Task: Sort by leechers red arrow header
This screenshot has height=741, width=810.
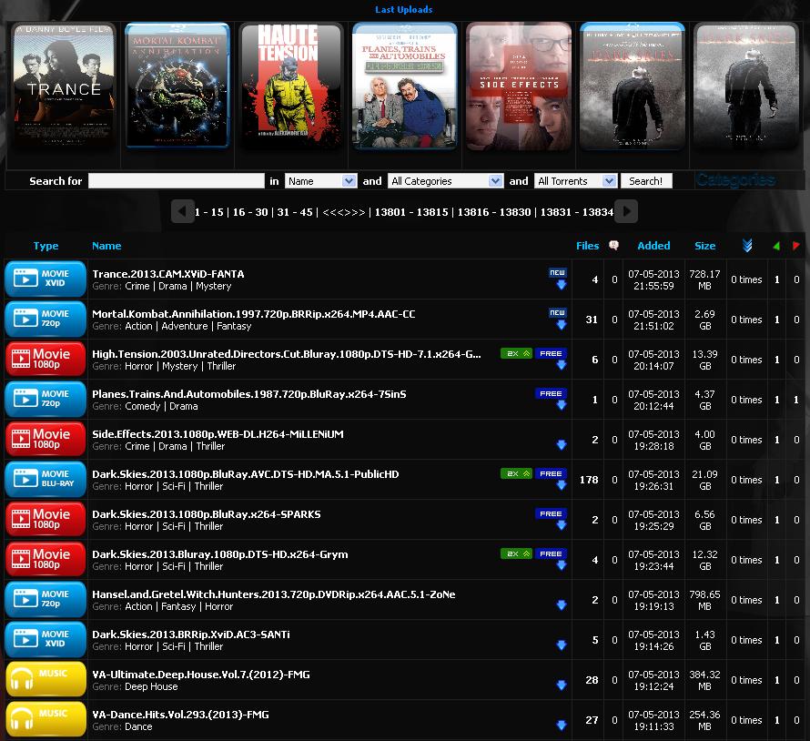Action: point(795,246)
